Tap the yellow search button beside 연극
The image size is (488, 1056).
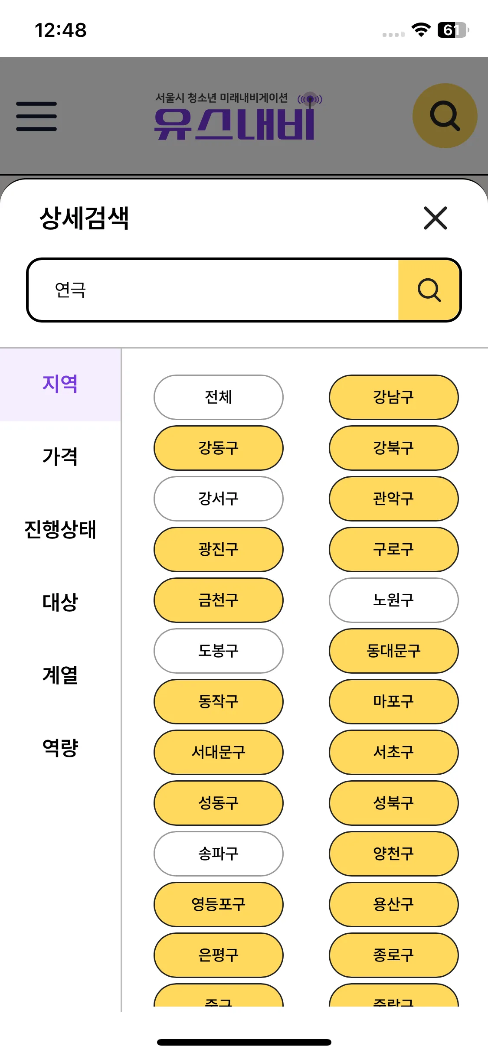click(429, 290)
